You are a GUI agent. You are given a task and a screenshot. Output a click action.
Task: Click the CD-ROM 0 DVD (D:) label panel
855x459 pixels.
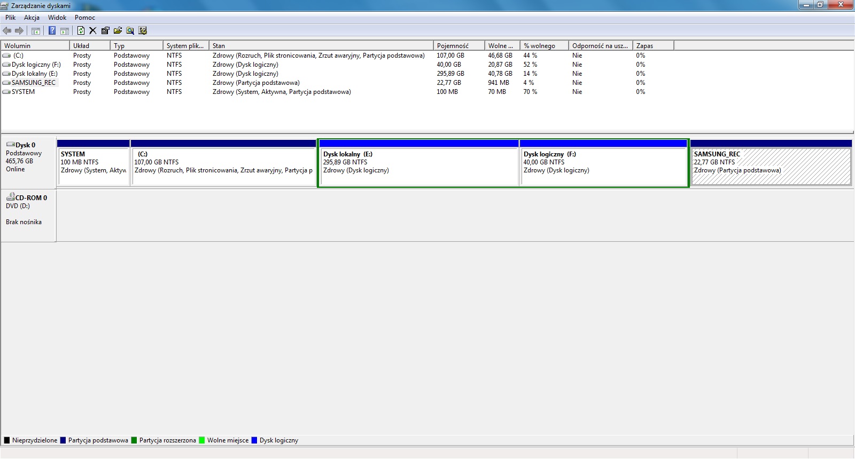(x=28, y=215)
